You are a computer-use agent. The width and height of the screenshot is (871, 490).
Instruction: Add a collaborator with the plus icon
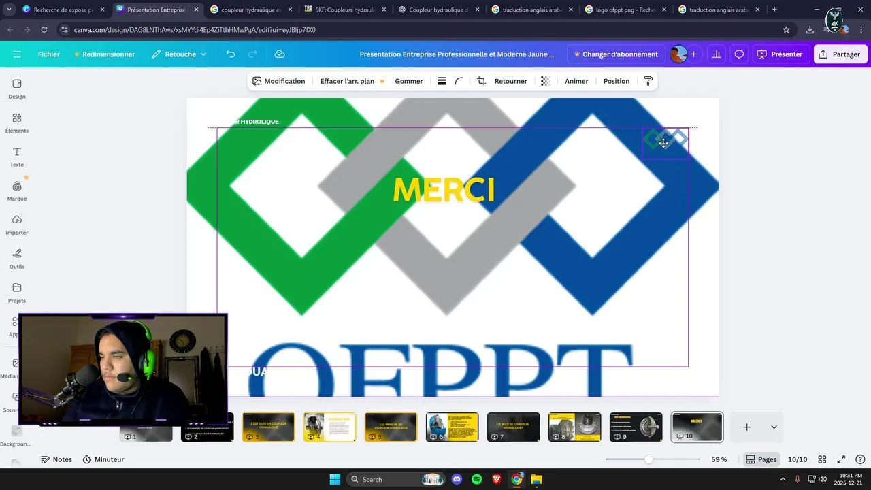693,54
